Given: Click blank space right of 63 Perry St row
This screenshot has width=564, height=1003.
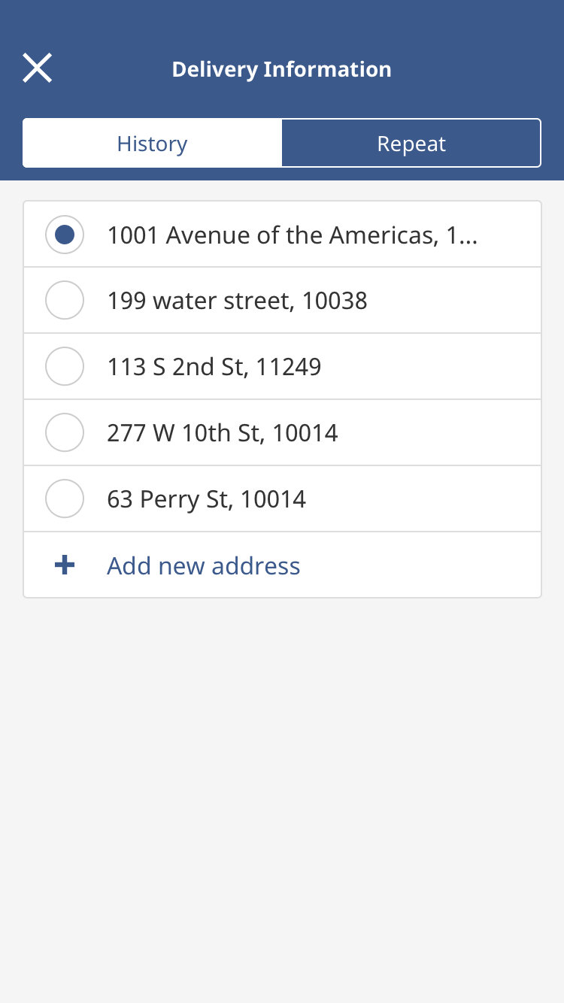Looking at the screenshot, I should [x=436, y=499].
